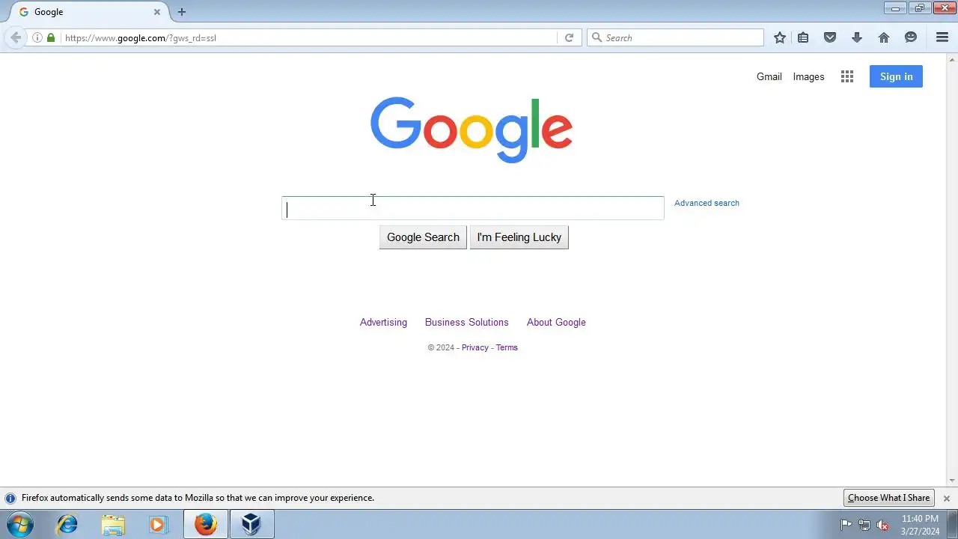Click the Firefox taskbar icon
The image size is (958, 539).
[206, 525]
